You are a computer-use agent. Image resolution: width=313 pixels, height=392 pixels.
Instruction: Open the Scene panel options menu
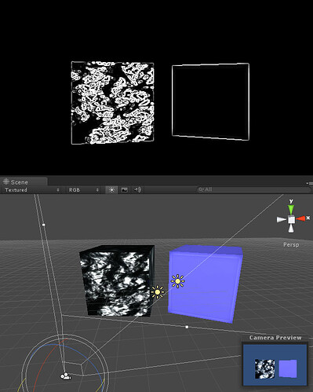click(309, 183)
